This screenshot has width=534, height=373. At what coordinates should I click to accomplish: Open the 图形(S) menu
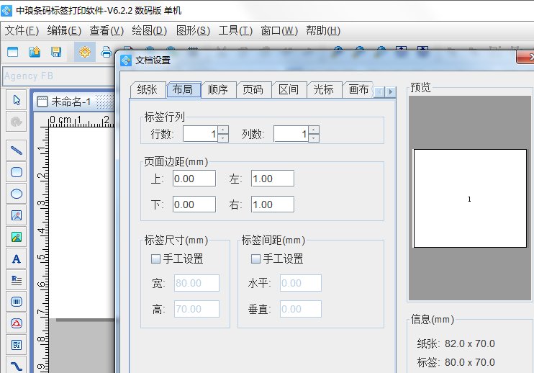click(193, 31)
